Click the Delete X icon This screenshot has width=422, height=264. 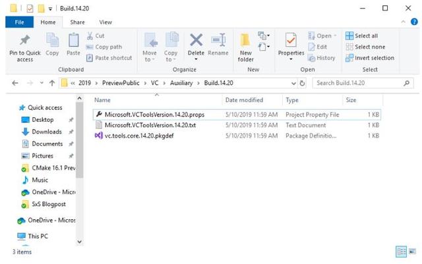pyautogui.click(x=196, y=40)
